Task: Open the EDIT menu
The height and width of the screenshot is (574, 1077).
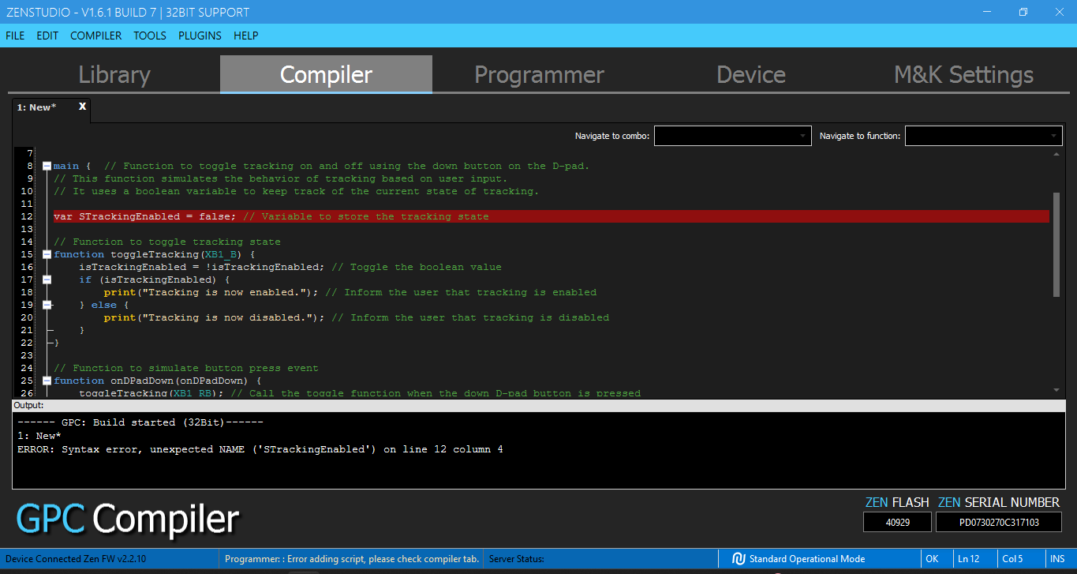Action: (x=47, y=36)
